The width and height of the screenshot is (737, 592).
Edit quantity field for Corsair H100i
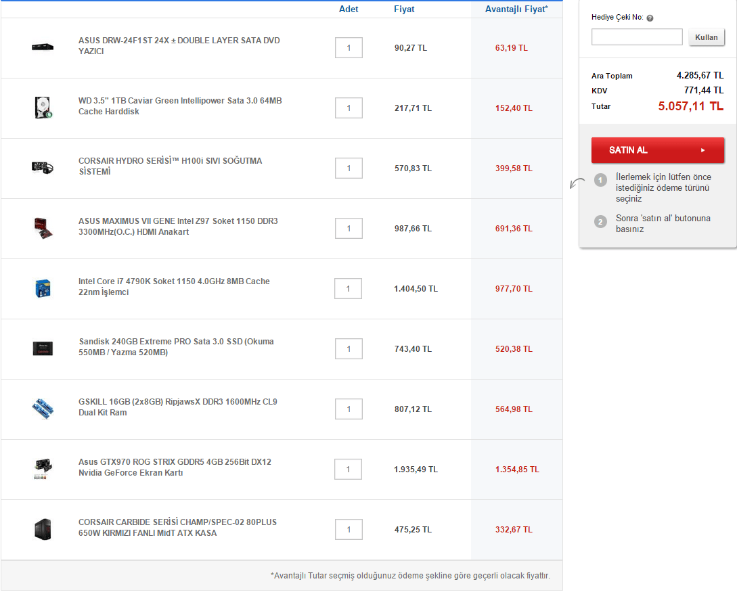pos(349,168)
